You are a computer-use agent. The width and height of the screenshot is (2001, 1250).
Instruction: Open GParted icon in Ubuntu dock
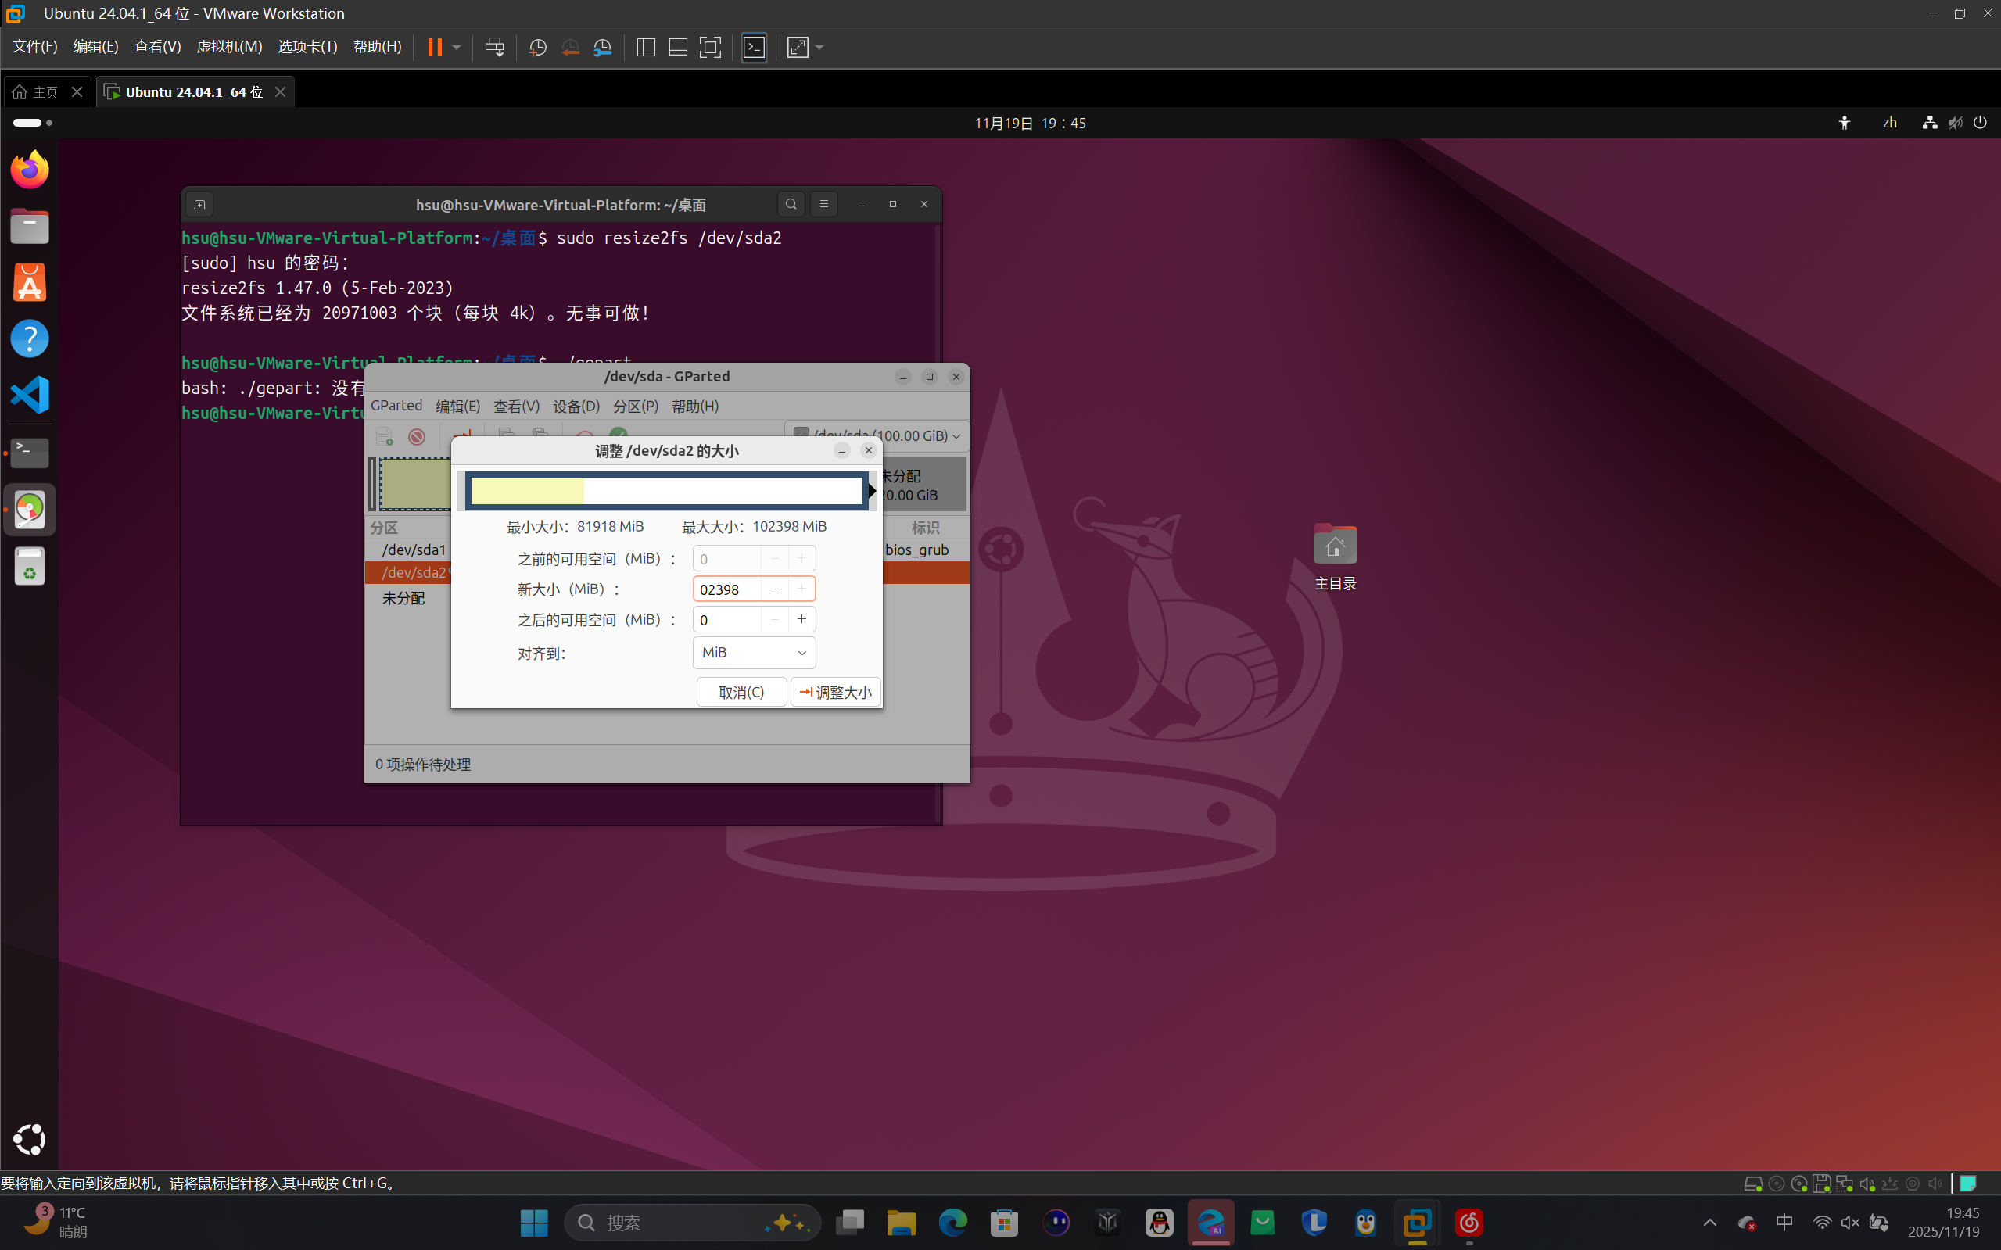tap(30, 509)
